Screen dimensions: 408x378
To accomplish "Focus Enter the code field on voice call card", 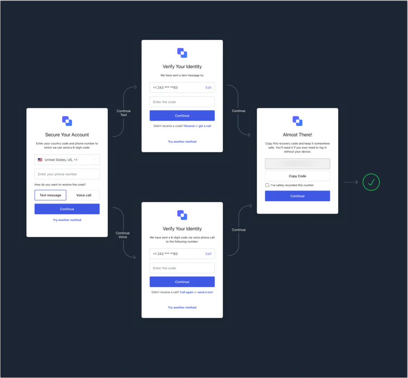I will coord(182,268).
